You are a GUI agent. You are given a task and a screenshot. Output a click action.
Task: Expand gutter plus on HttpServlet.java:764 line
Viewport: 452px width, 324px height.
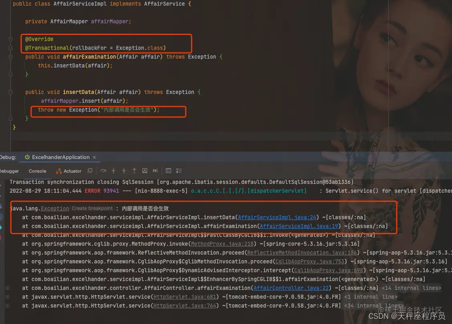coord(8,306)
